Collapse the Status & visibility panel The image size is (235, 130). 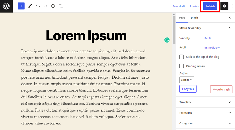coord(205,28)
